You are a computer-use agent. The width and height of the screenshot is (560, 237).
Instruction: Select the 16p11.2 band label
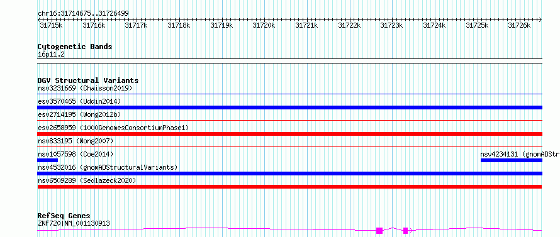tap(51, 55)
